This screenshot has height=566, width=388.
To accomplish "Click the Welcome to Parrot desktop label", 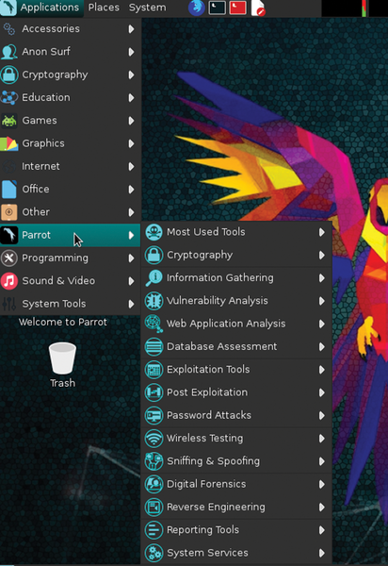I will [63, 322].
